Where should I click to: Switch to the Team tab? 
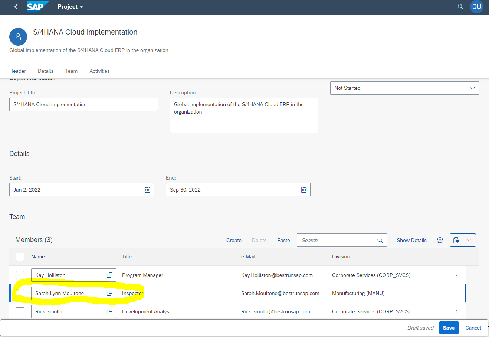(x=71, y=71)
